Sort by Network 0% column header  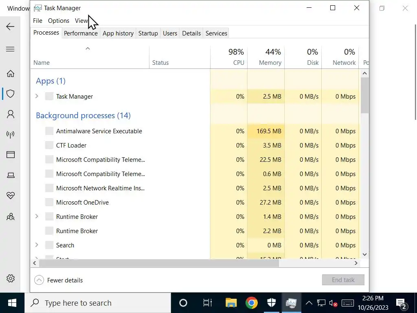click(x=340, y=57)
